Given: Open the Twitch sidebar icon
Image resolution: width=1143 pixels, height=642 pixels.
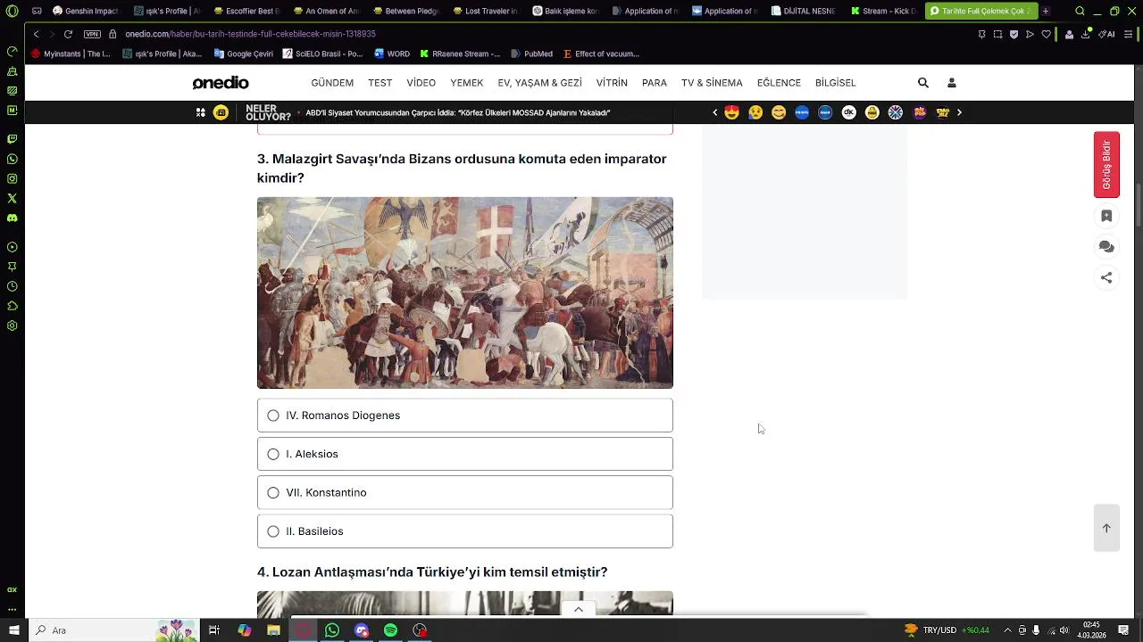Looking at the screenshot, I should (x=12, y=139).
